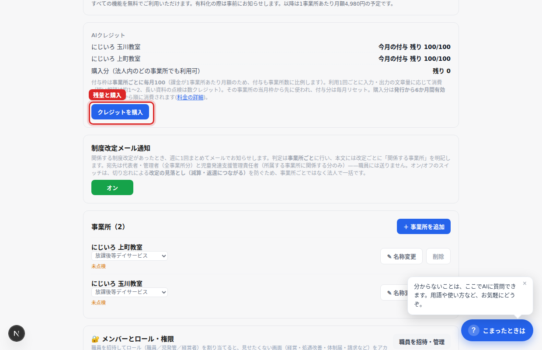
Task: Click the にじいろ 上町教室 office name
Action: coord(117,247)
